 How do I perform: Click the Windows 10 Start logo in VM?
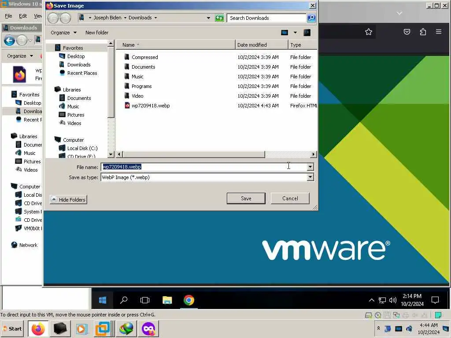(103, 300)
